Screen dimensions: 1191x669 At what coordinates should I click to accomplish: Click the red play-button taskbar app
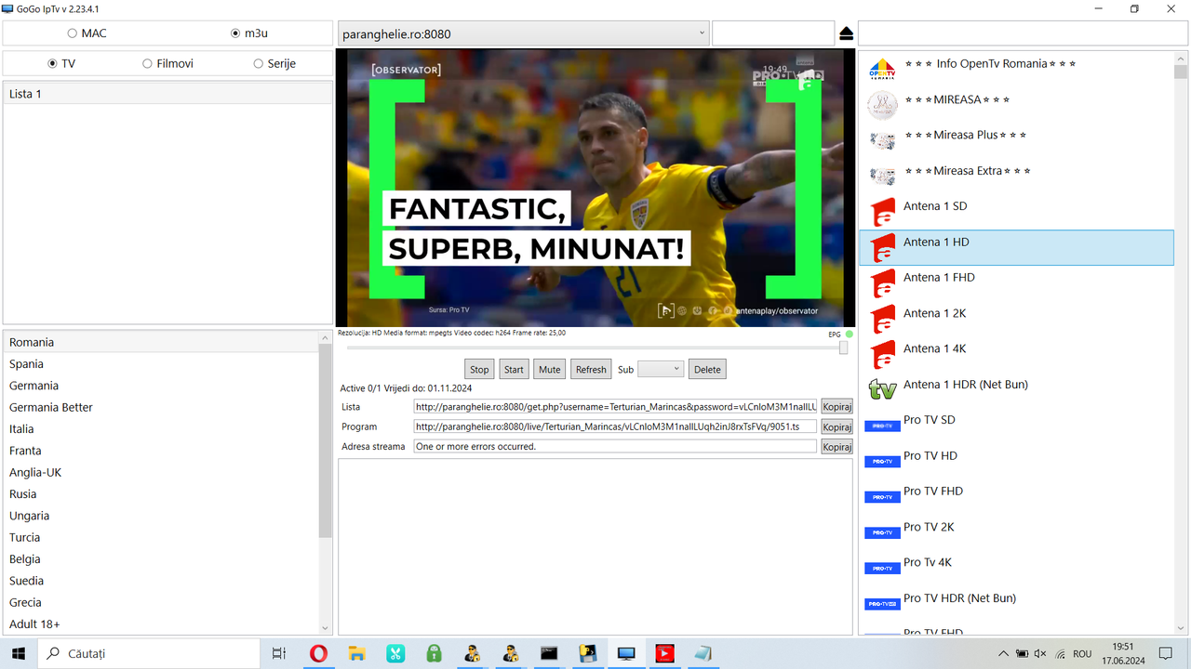pyautogui.click(x=664, y=653)
